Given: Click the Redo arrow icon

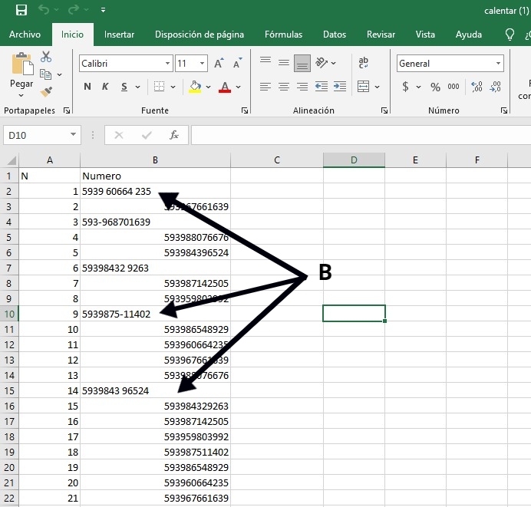Looking at the screenshot, I should (74, 9).
